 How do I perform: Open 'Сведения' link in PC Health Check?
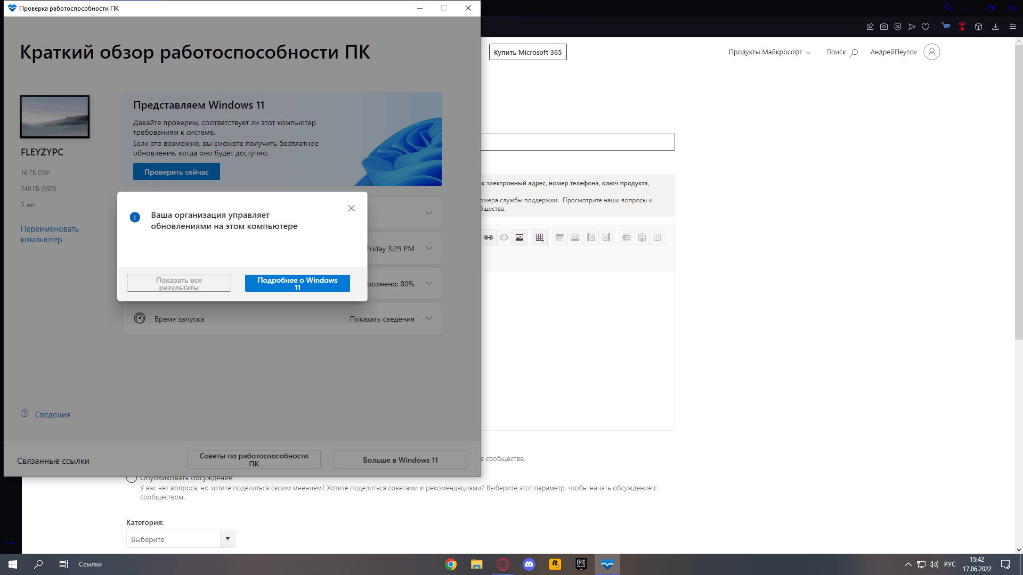[x=52, y=415]
